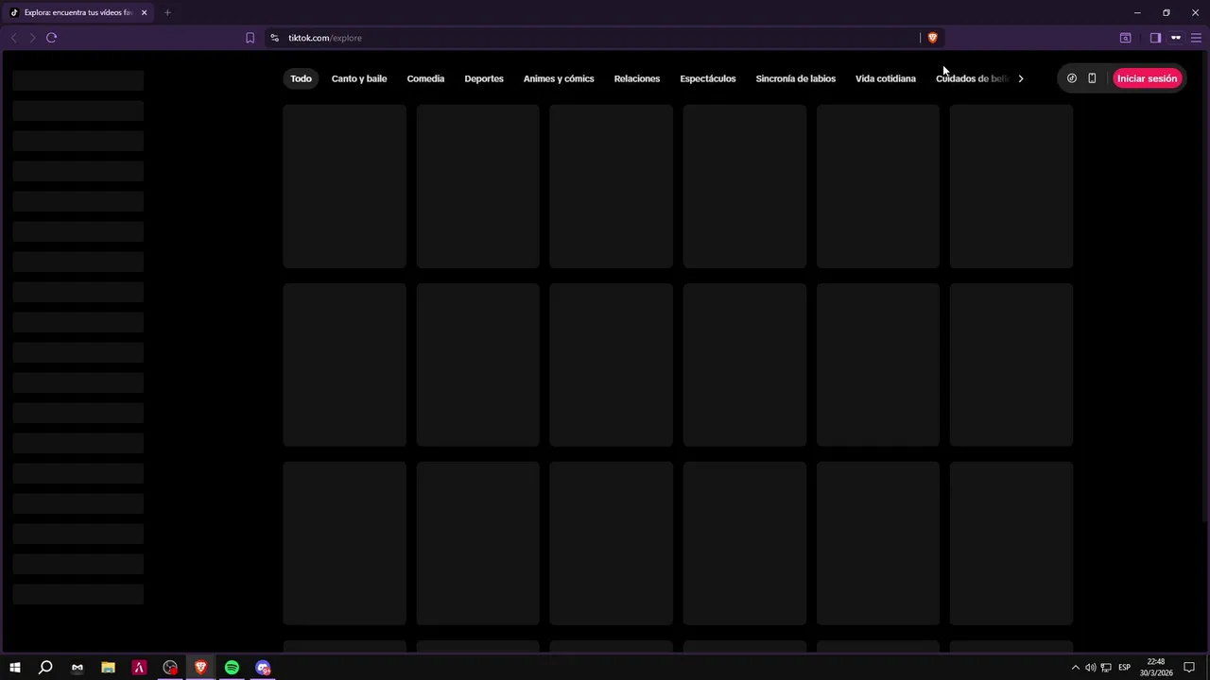This screenshot has width=1210, height=680.
Task: Click the Brave Shields lion icon
Action: [x=932, y=38]
